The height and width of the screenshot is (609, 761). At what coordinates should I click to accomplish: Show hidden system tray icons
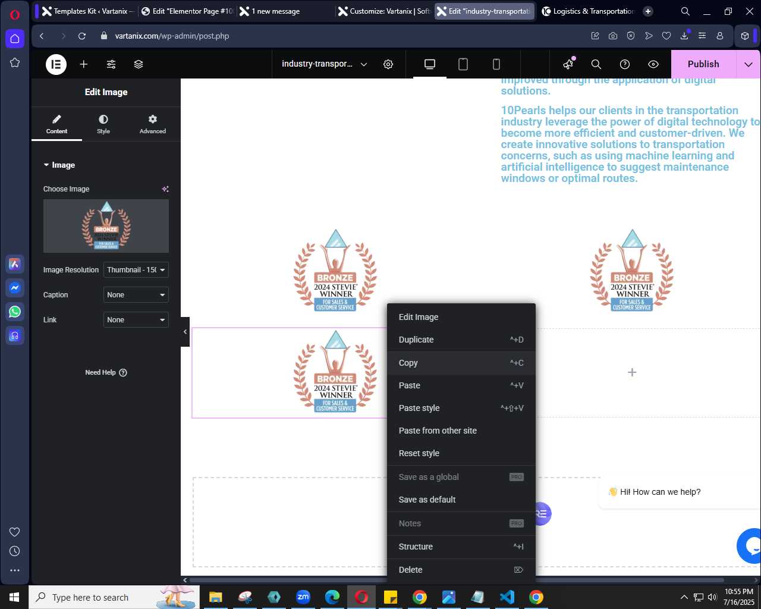click(x=684, y=597)
